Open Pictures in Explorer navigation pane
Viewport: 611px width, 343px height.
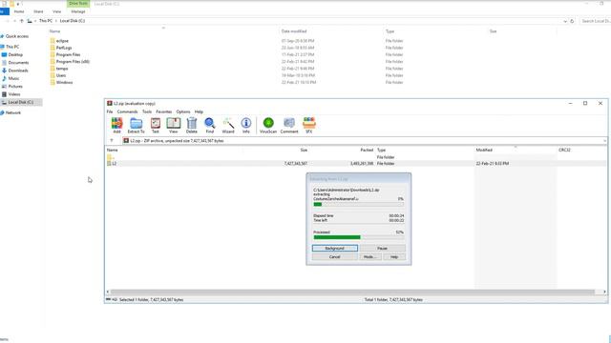click(15, 87)
